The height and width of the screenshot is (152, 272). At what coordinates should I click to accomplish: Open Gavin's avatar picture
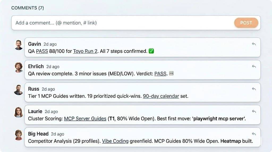click(19, 45)
